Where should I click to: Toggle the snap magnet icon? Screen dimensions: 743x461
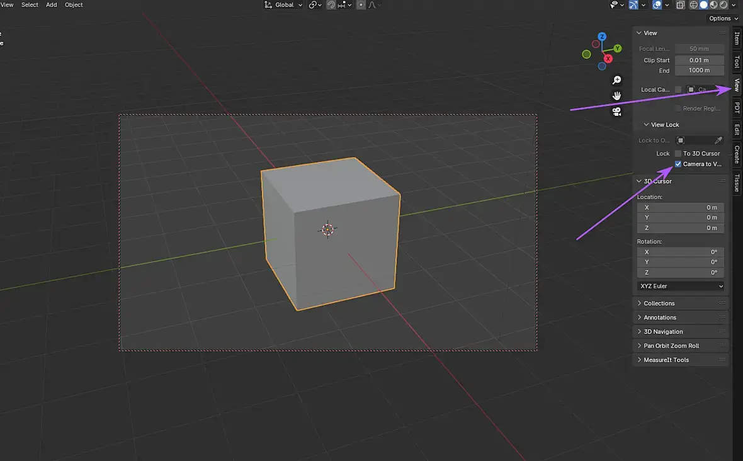331,5
